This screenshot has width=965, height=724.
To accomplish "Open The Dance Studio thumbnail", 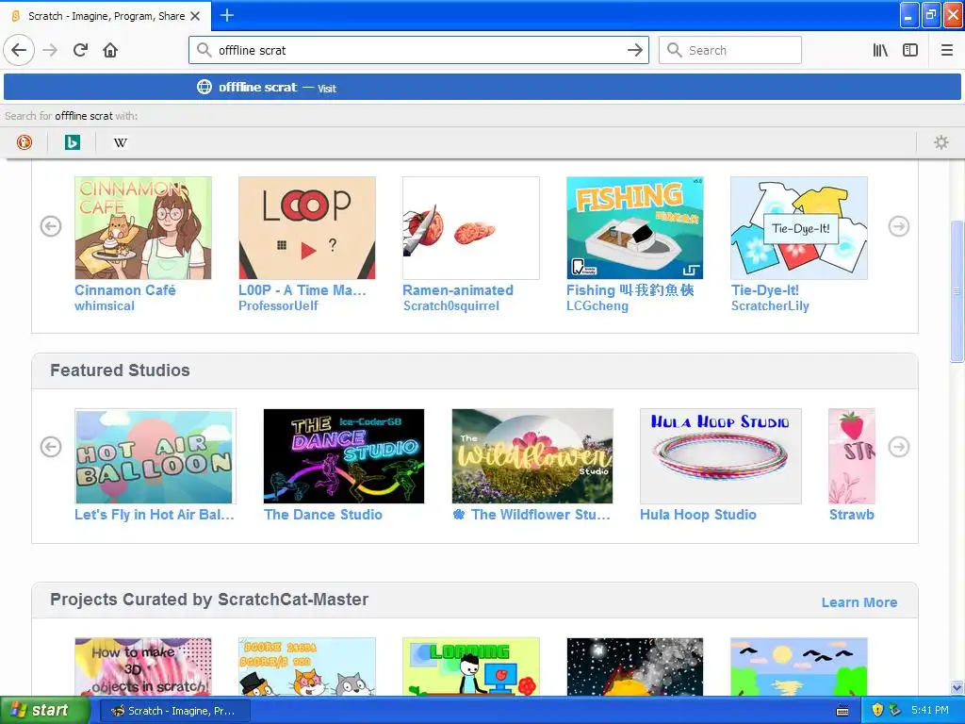I will pos(344,456).
